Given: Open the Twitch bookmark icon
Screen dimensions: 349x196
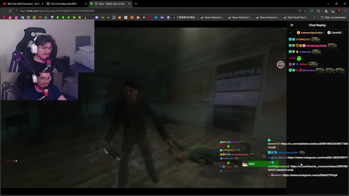Looking at the screenshot, I should point(52,17).
